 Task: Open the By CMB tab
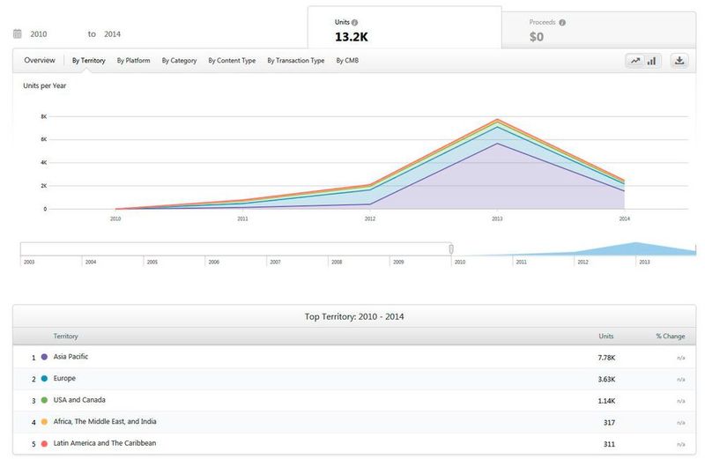pyautogui.click(x=347, y=61)
